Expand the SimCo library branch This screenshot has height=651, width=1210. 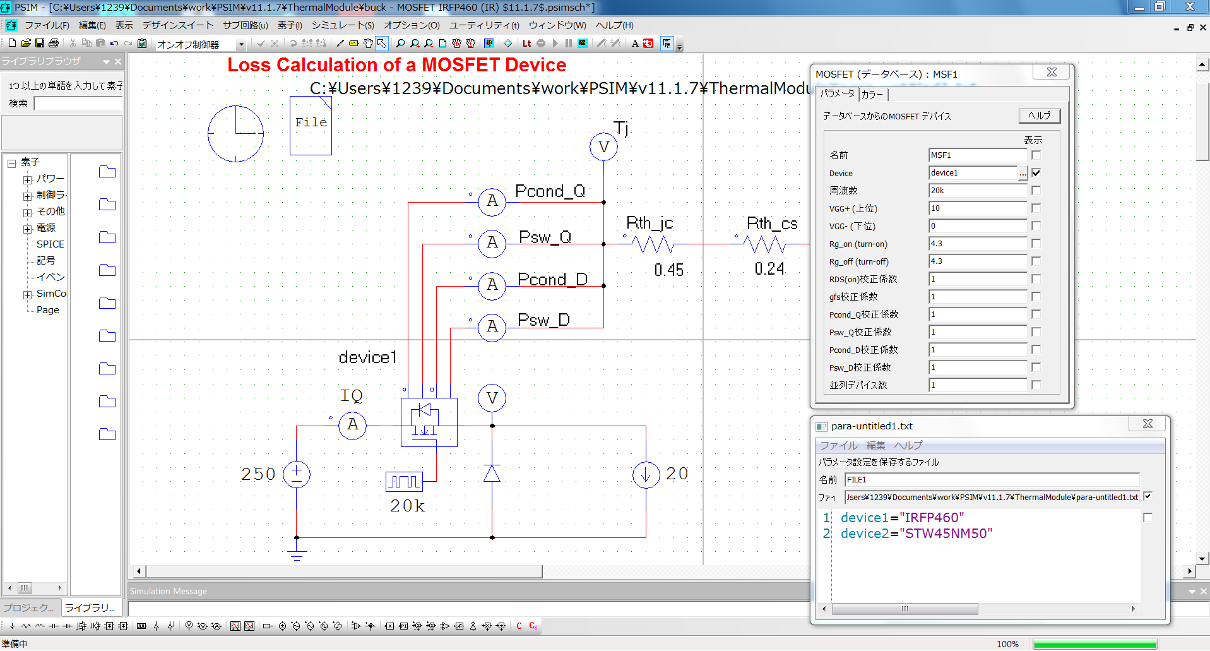click(27, 293)
